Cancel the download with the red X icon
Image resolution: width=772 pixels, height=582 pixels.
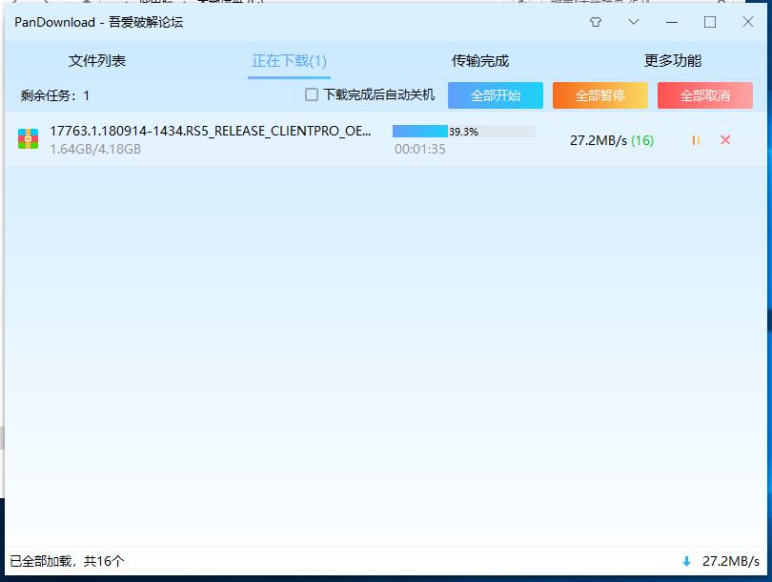pyautogui.click(x=725, y=140)
